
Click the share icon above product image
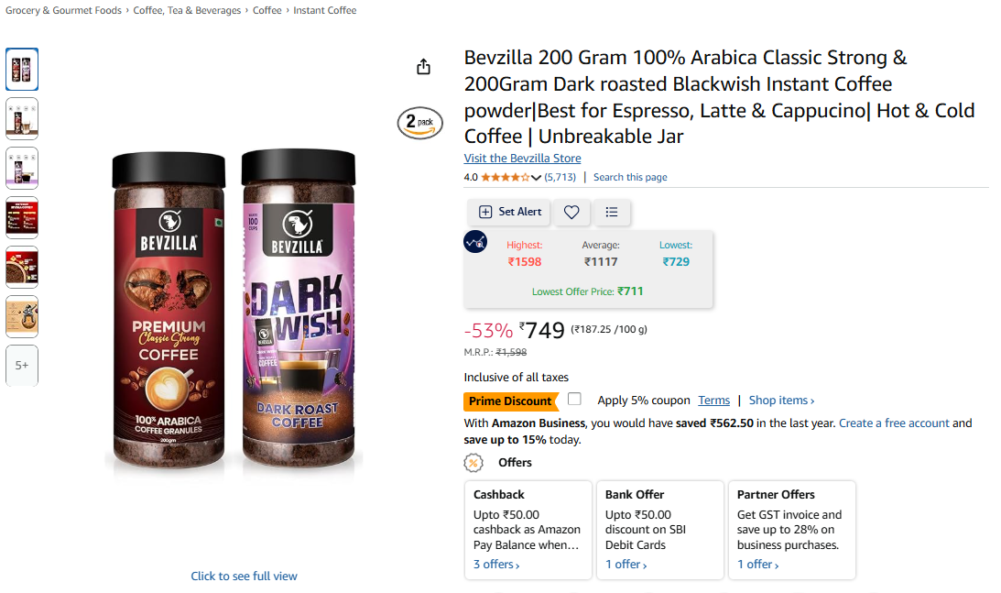(x=423, y=67)
